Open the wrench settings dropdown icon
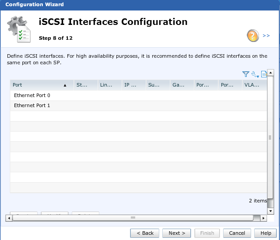The width and height of the screenshot is (280, 240). (255, 75)
